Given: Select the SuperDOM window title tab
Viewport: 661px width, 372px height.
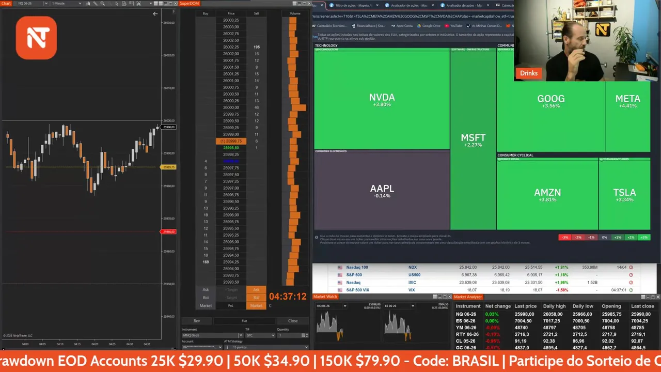Looking at the screenshot, I should pyautogui.click(x=190, y=4).
